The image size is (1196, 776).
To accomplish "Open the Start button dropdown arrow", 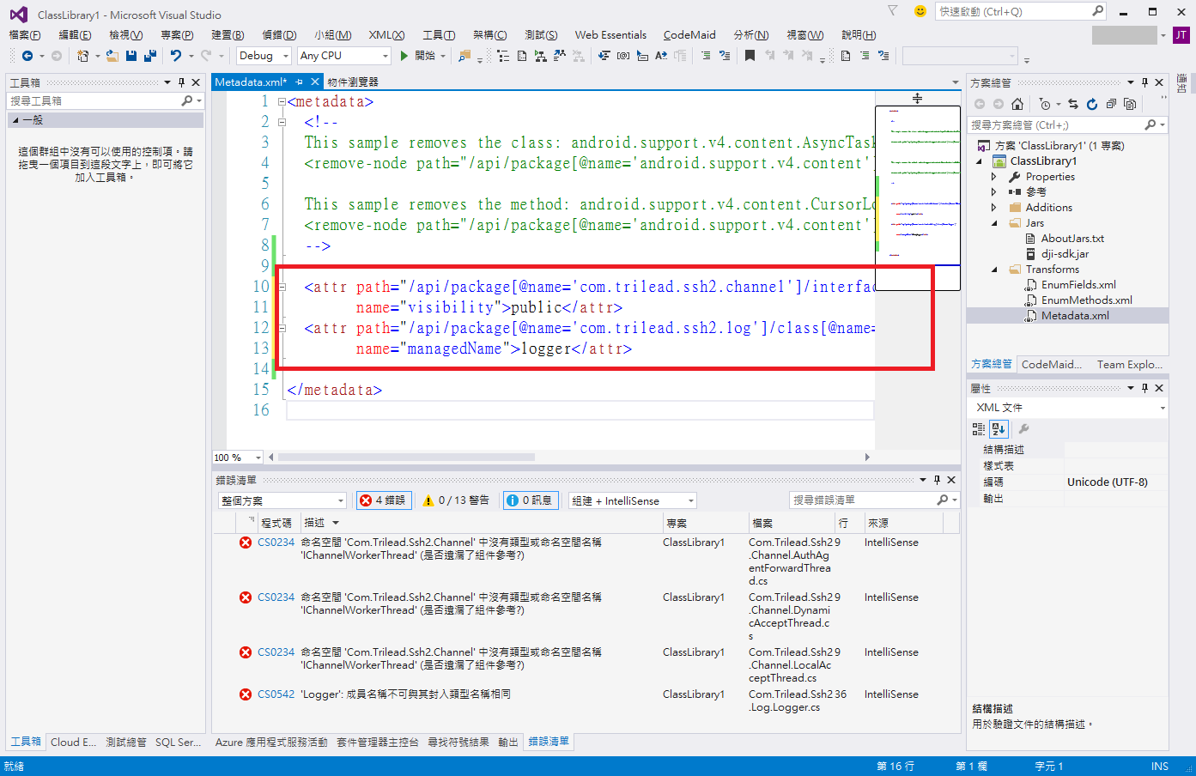I will [443, 56].
